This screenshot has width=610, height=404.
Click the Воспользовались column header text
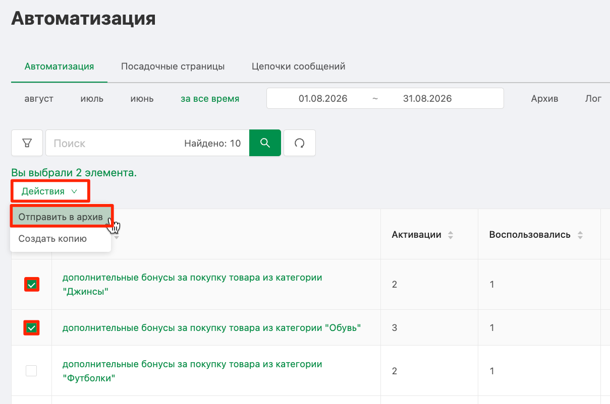coord(530,235)
